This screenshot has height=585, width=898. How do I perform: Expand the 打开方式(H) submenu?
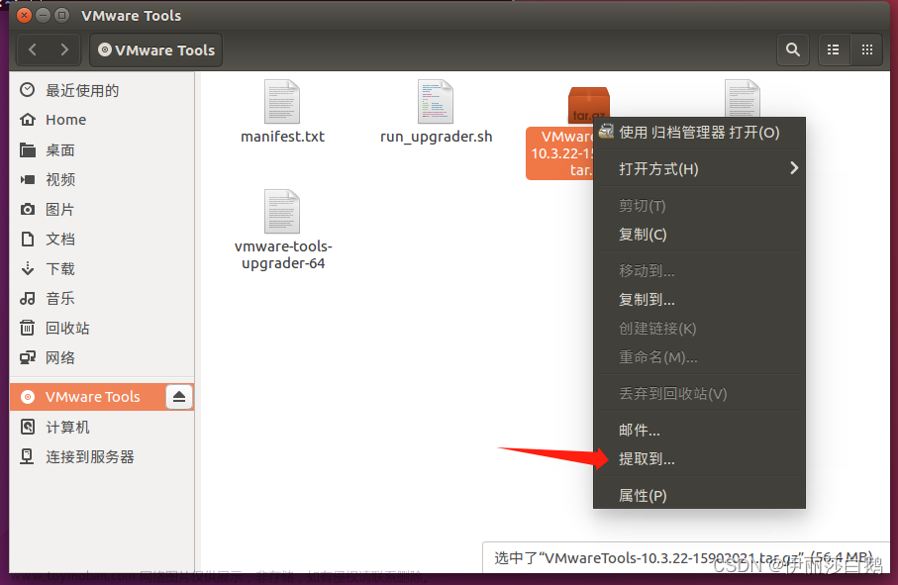pyautogui.click(x=699, y=169)
